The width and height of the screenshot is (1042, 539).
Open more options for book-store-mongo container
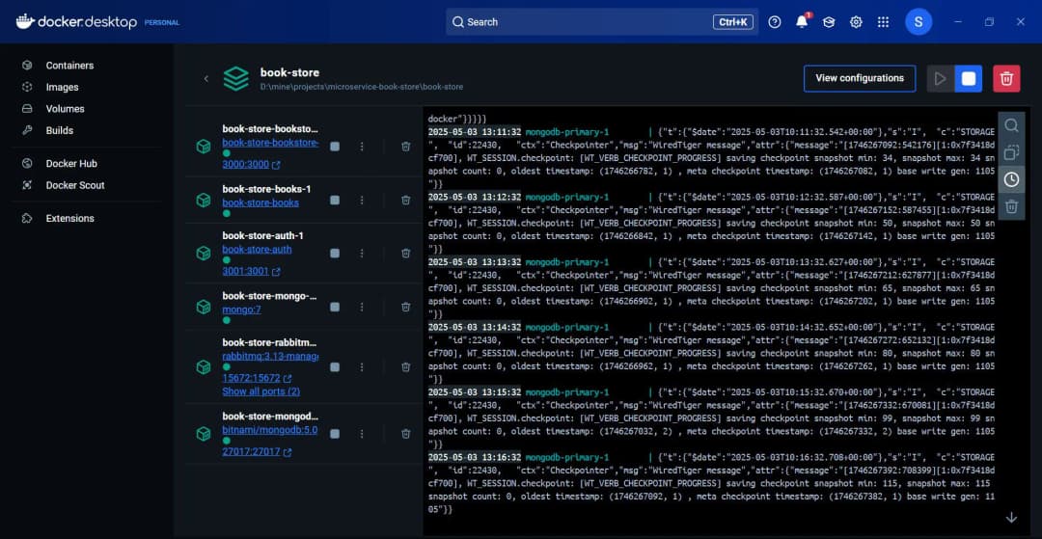362,307
